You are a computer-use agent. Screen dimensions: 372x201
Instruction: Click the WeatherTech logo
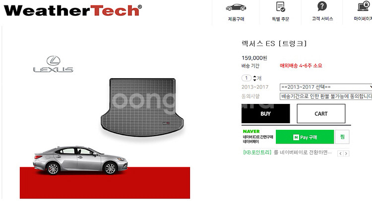73,11
